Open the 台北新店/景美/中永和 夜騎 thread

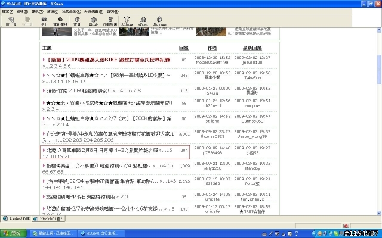110,134
